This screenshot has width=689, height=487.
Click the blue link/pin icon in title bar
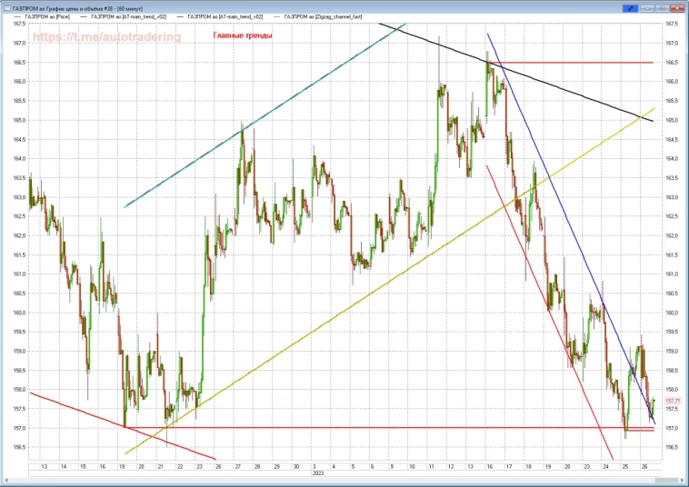click(x=627, y=6)
